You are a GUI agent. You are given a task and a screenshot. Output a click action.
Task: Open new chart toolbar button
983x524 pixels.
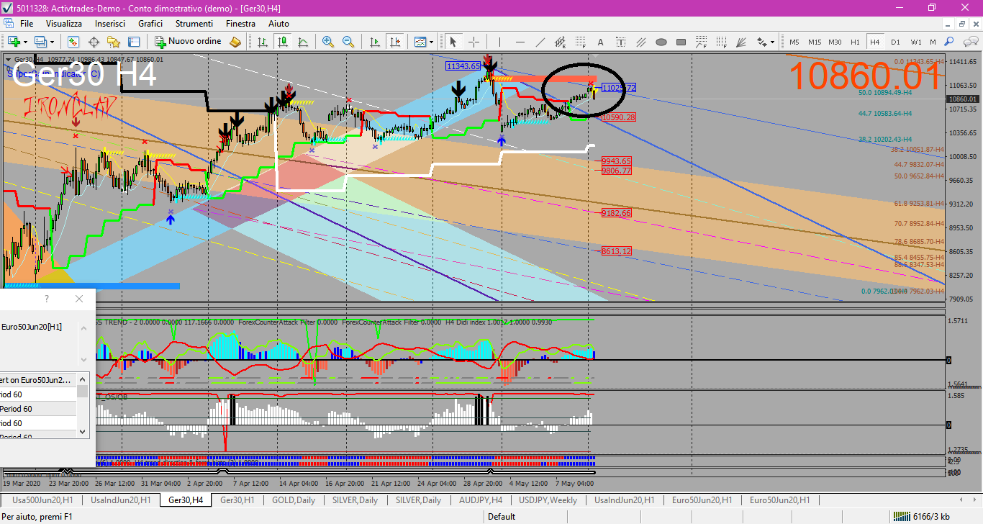(x=13, y=42)
